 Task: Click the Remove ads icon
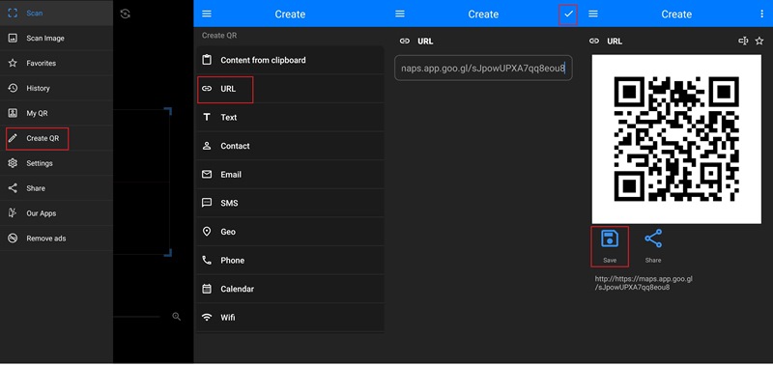coord(13,239)
